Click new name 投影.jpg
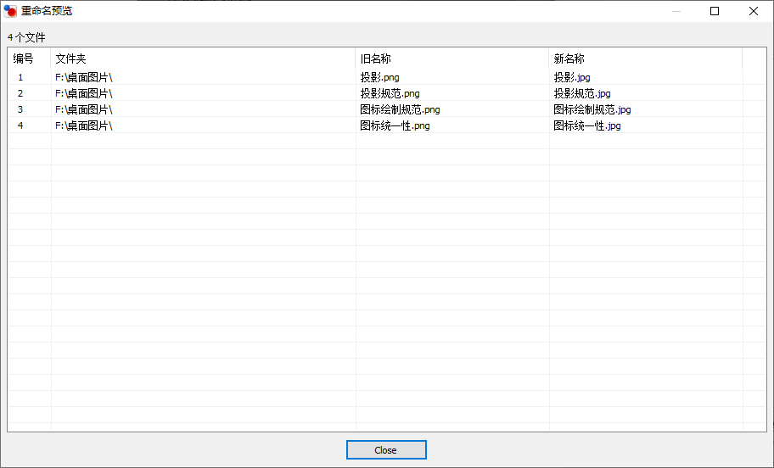This screenshot has height=468, width=774. coord(572,77)
